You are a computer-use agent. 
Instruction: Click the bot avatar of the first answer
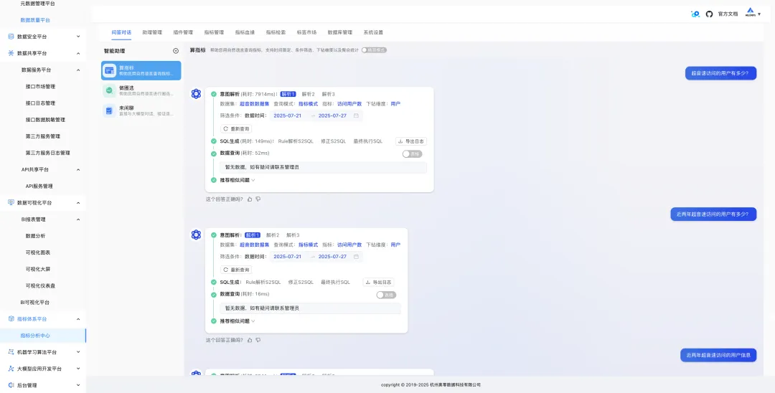(196, 94)
